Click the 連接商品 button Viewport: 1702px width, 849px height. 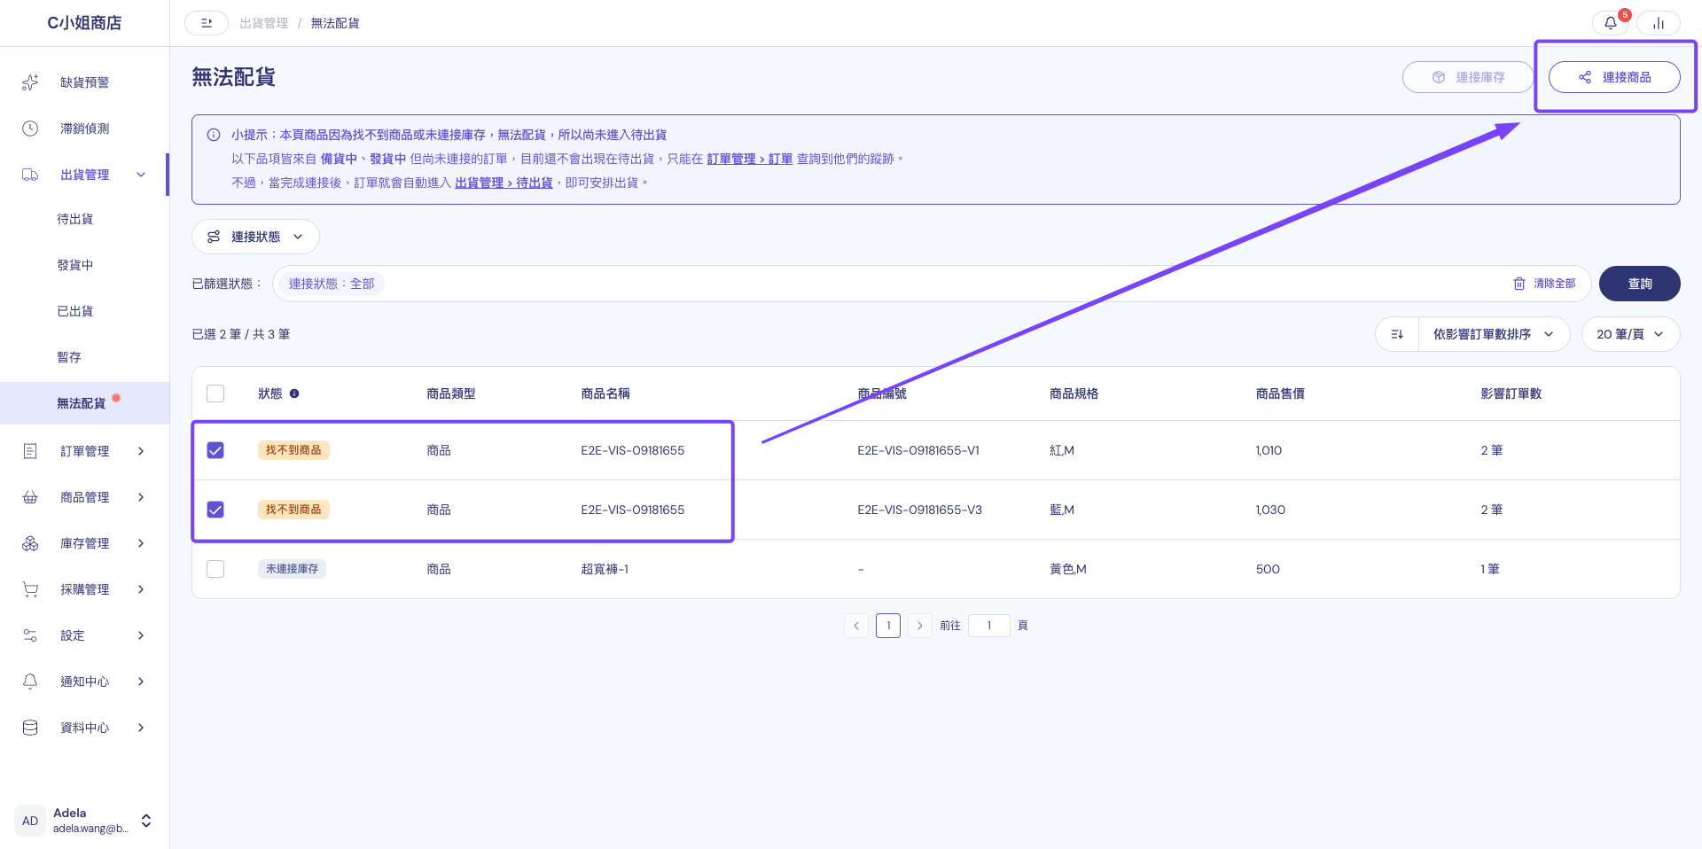coord(1614,77)
